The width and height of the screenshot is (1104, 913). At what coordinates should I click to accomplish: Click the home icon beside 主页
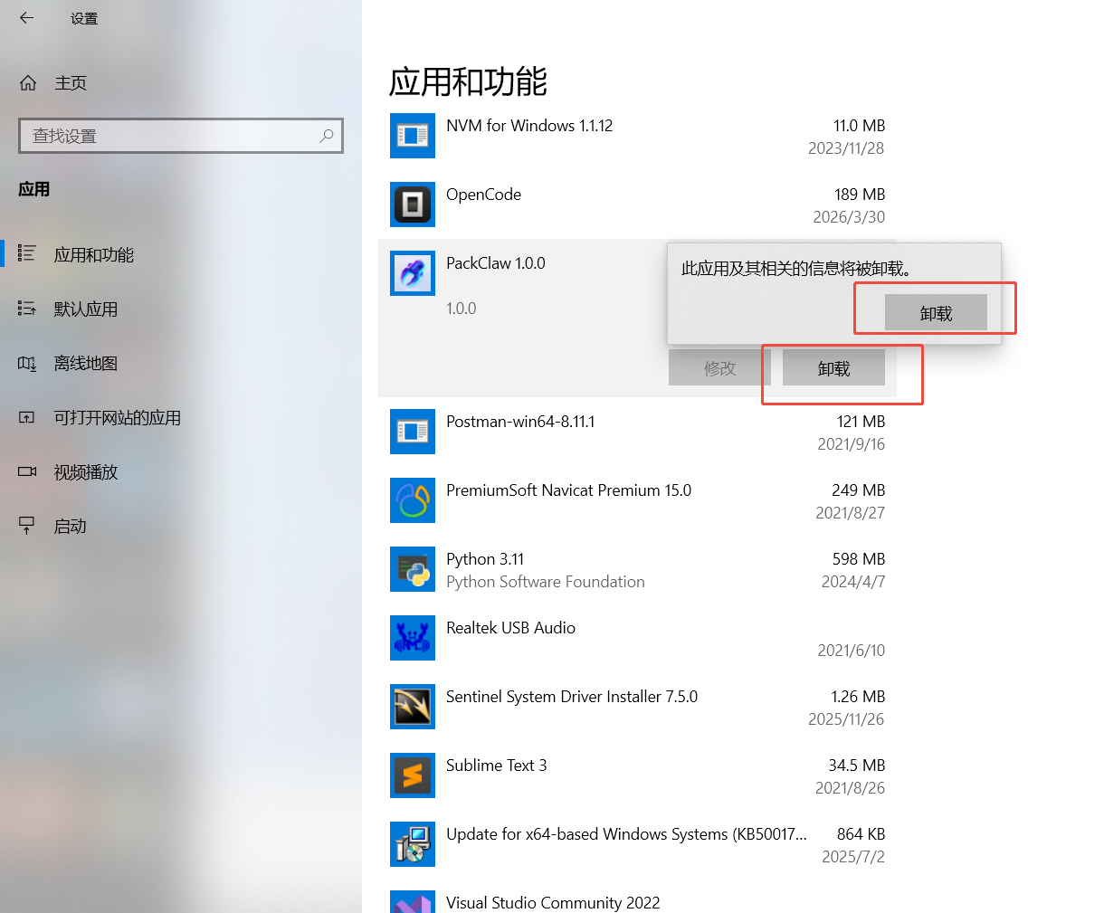pyautogui.click(x=28, y=83)
